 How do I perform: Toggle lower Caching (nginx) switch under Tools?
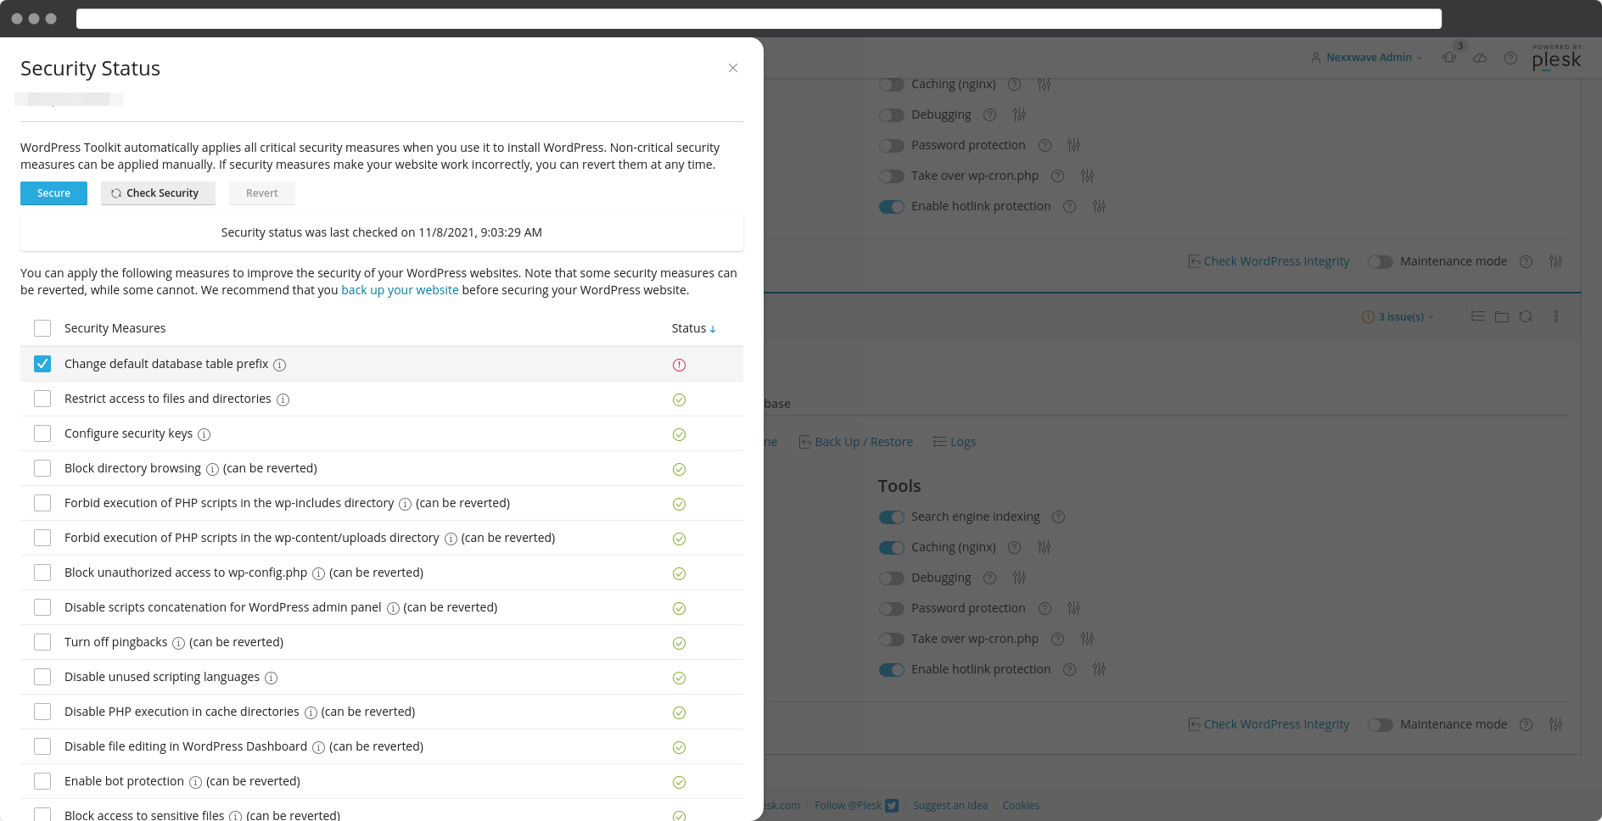click(x=891, y=548)
